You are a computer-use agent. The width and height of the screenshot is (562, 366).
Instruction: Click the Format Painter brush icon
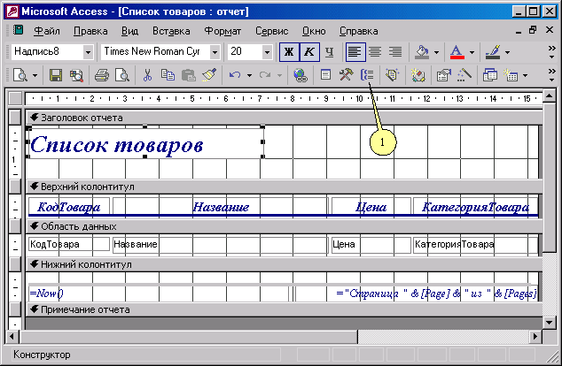click(209, 76)
